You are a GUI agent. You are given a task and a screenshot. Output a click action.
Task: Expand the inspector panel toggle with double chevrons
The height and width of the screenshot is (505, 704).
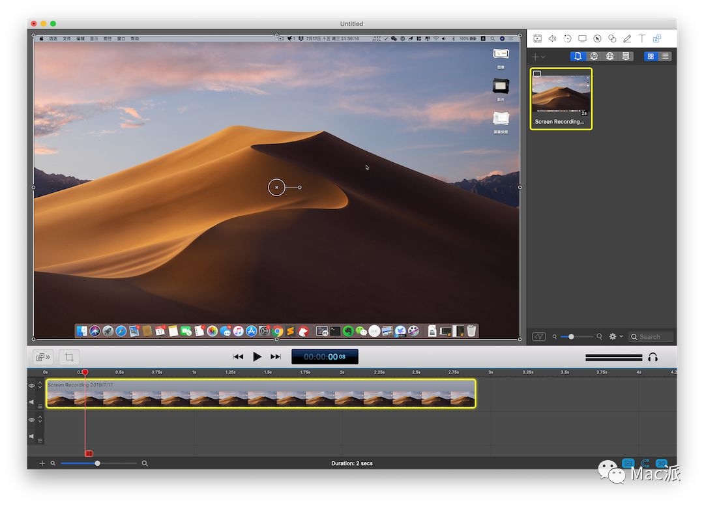43,357
